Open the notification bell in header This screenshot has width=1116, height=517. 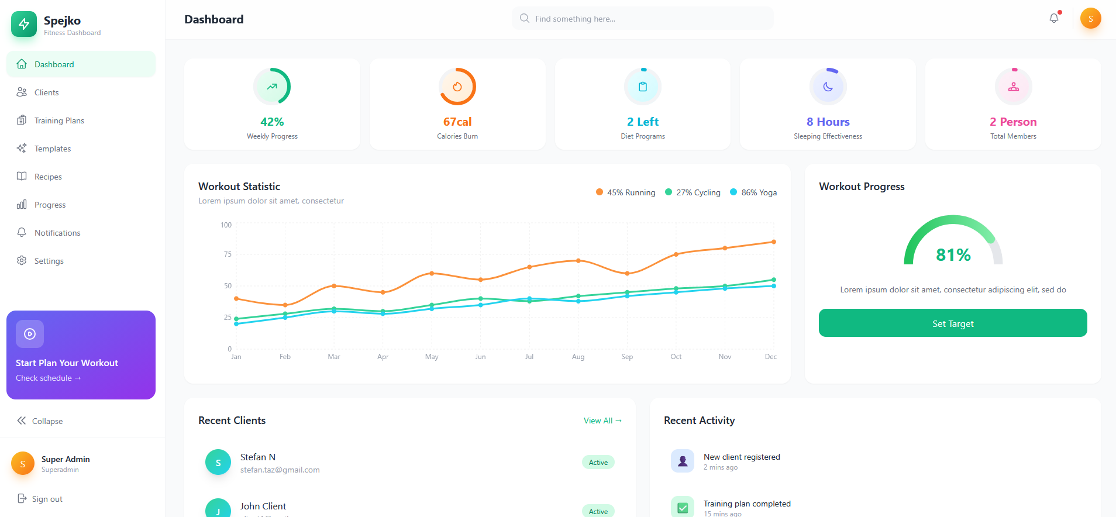coord(1054,18)
